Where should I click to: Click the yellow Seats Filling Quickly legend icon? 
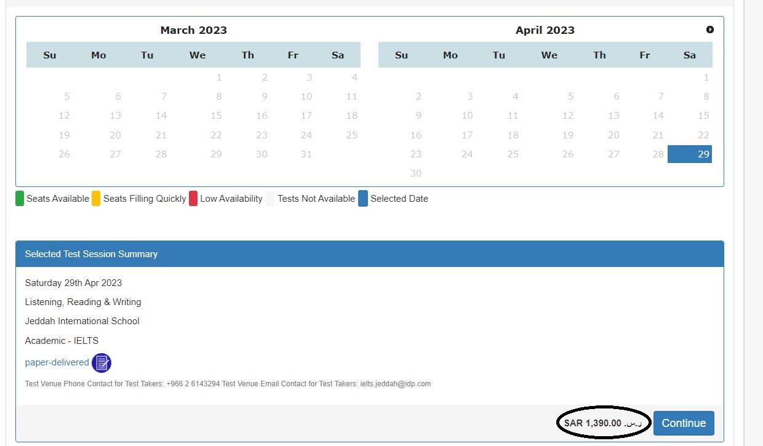pos(96,198)
